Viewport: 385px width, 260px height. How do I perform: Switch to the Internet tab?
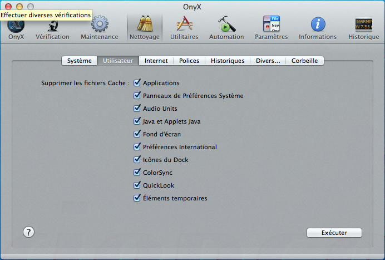156,61
